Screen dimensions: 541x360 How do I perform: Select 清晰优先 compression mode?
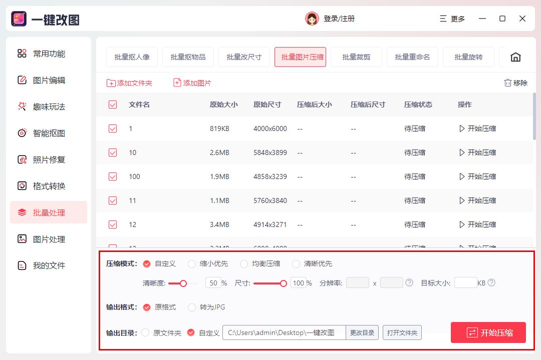[x=296, y=264]
